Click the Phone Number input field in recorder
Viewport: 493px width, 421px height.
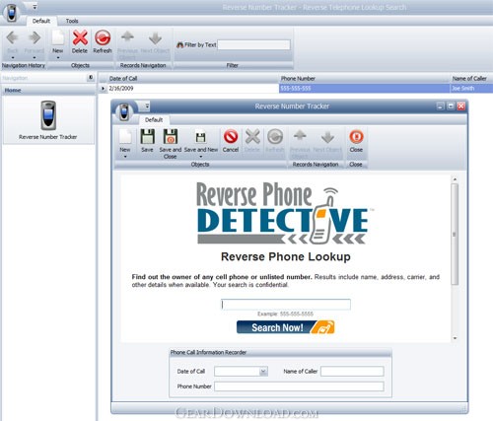299,386
